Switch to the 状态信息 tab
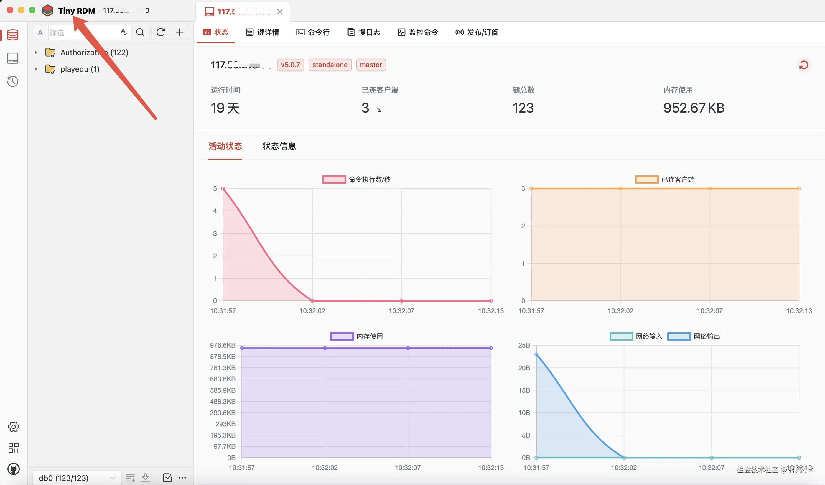Screen dimensions: 825x485 [x=279, y=146]
